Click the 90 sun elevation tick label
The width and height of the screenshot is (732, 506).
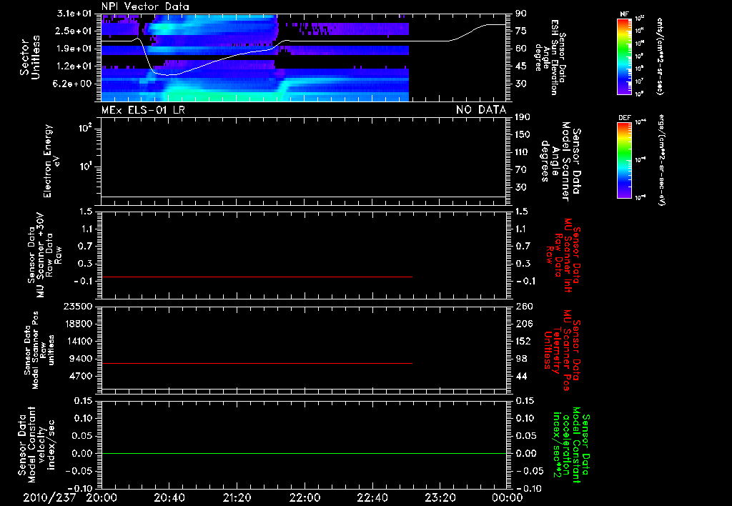click(520, 13)
